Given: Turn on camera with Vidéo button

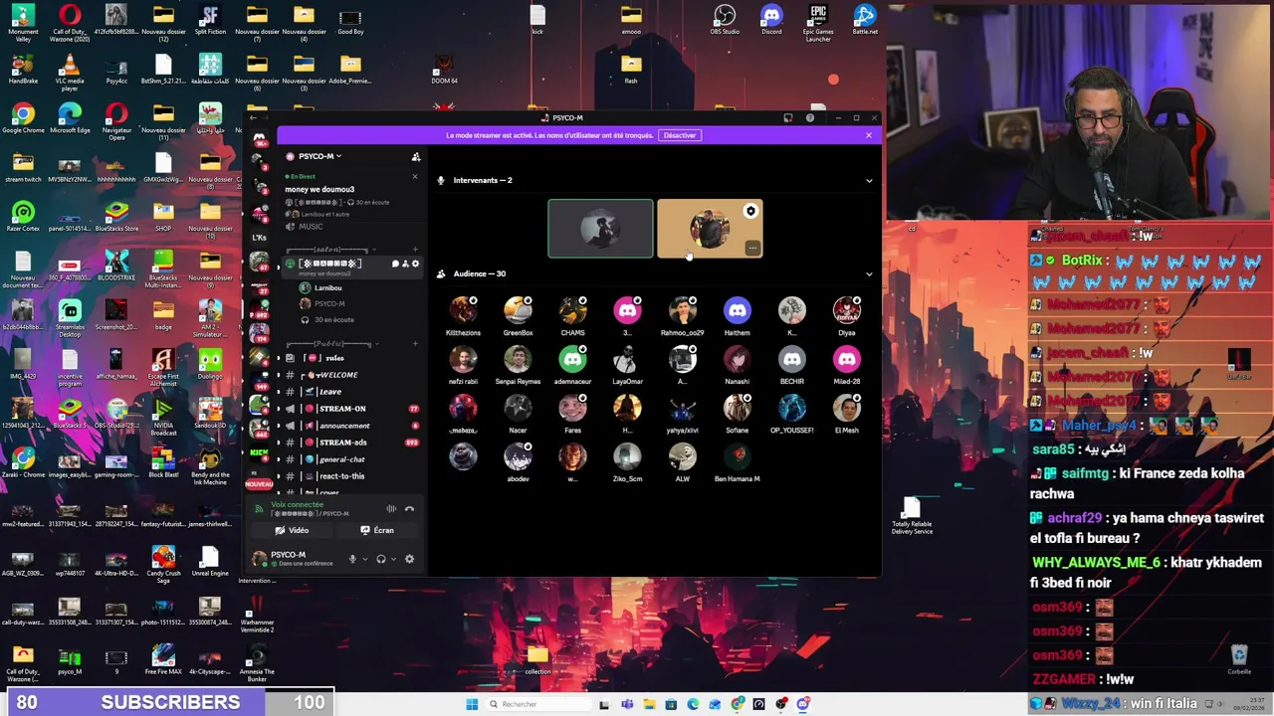Looking at the screenshot, I should pos(293,531).
